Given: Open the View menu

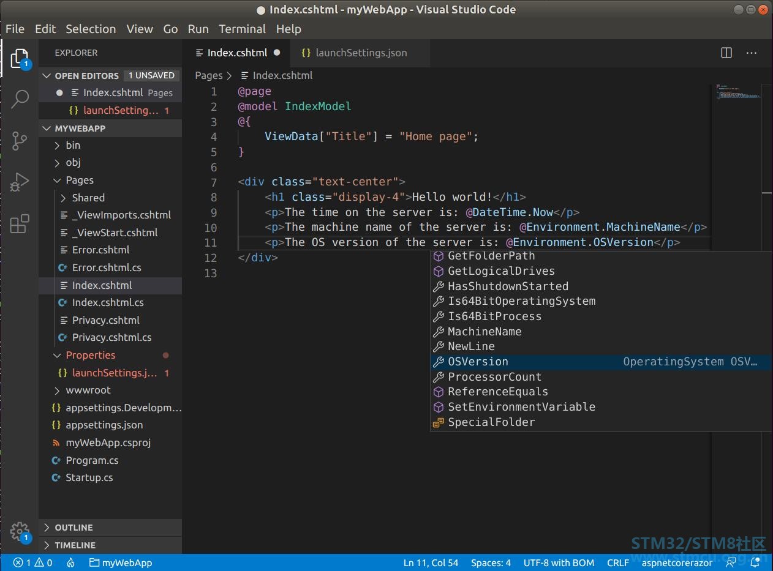Looking at the screenshot, I should coord(140,29).
